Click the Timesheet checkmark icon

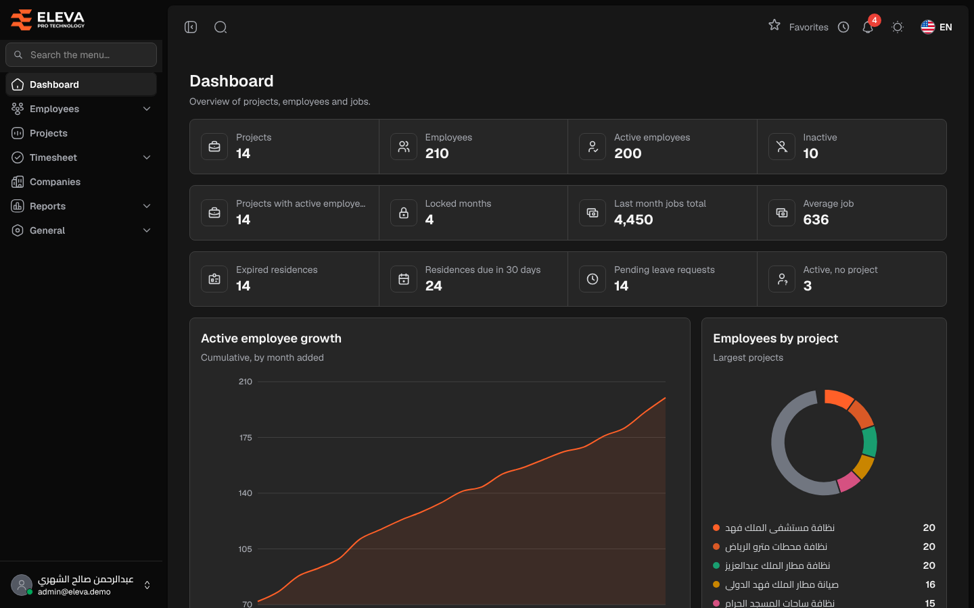18,157
